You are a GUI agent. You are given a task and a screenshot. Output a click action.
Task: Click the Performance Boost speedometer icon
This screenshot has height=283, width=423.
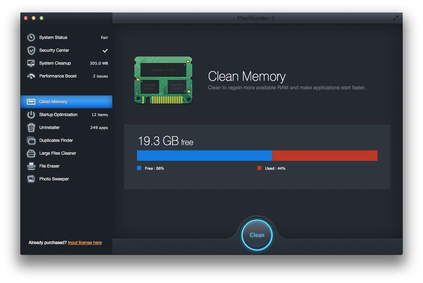(x=31, y=76)
